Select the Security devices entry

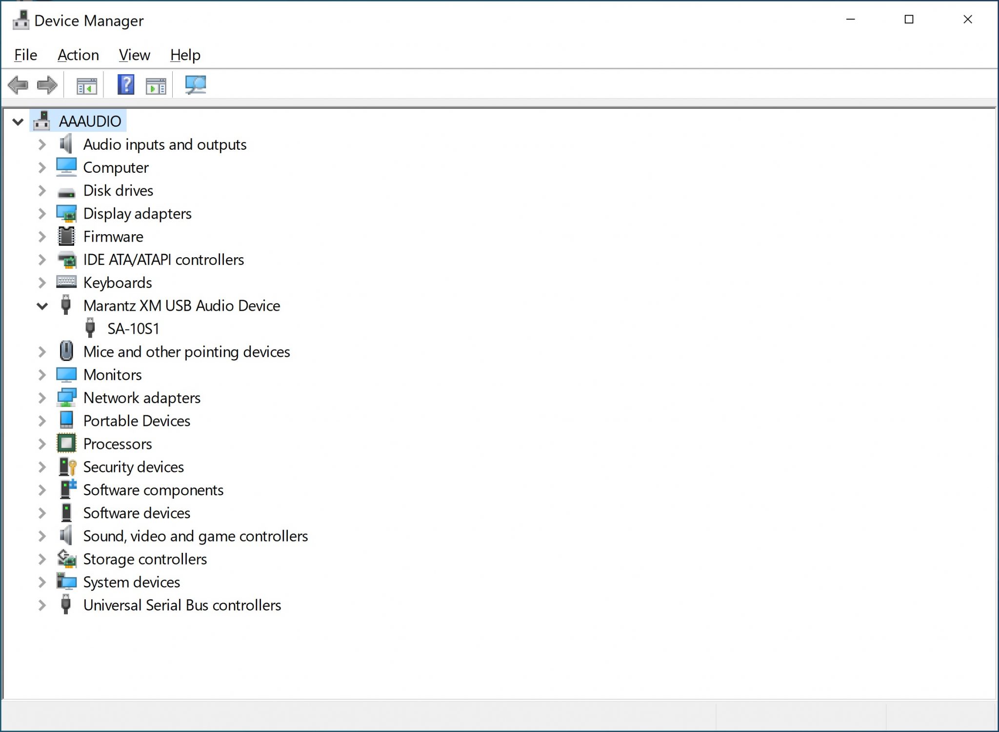133,467
